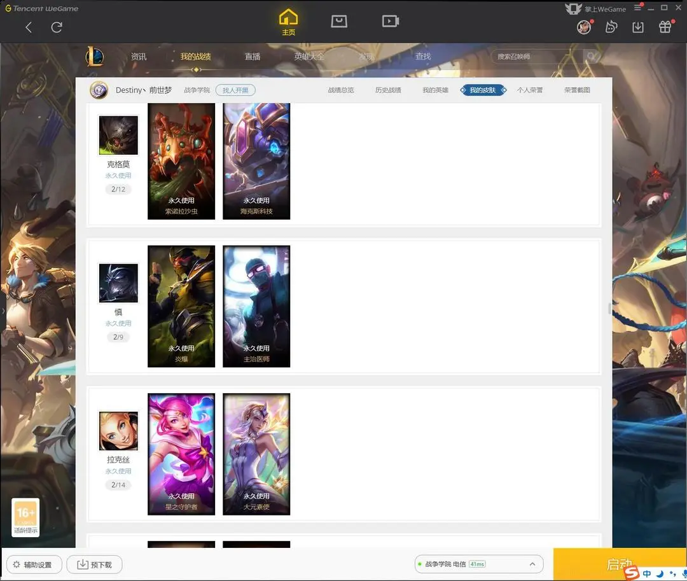Image resolution: width=687 pixels, height=581 pixels.
Task: Click the summoner name Destiny丶前世梦
Action: (x=144, y=90)
